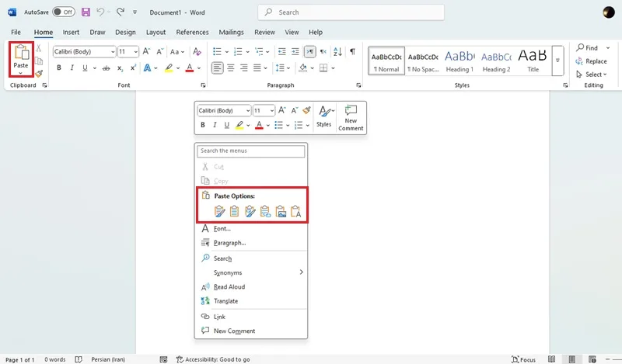Click the Sort icon in Paragraph group
The height and width of the screenshot is (364, 622).
337,51
